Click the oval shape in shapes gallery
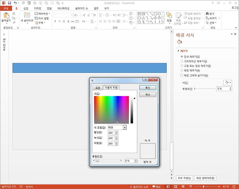239x189 pixels. 159,14
